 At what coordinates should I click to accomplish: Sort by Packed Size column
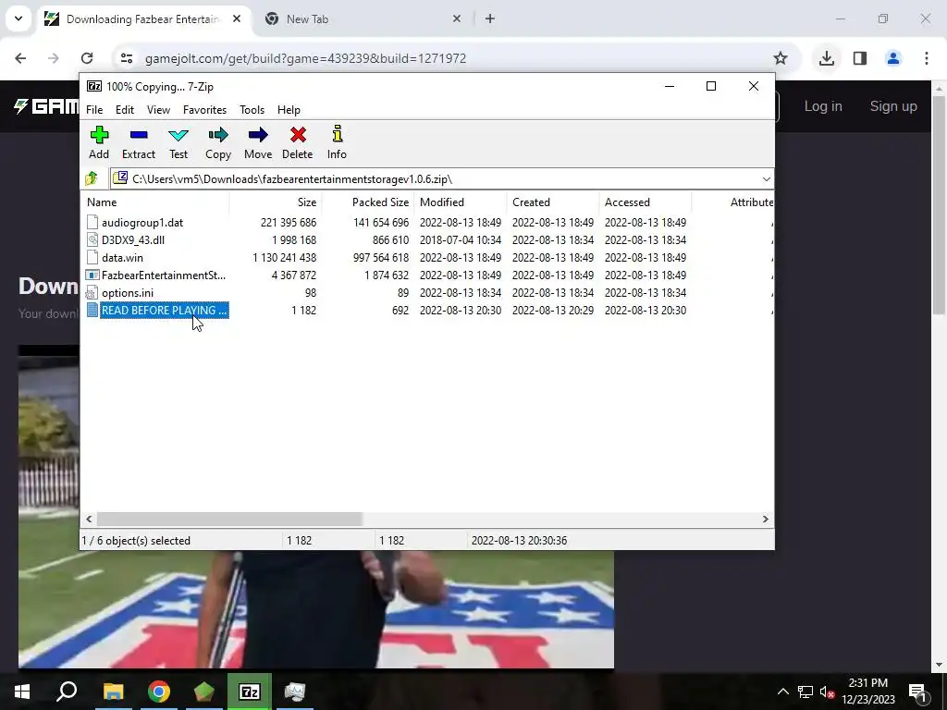click(x=368, y=202)
